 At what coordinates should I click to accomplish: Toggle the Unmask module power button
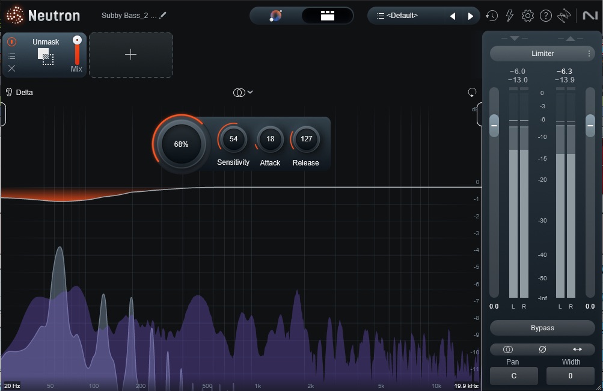(x=12, y=42)
